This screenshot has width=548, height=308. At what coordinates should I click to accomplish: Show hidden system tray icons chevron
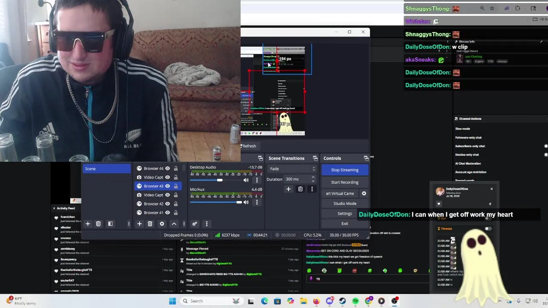click(x=499, y=301)
